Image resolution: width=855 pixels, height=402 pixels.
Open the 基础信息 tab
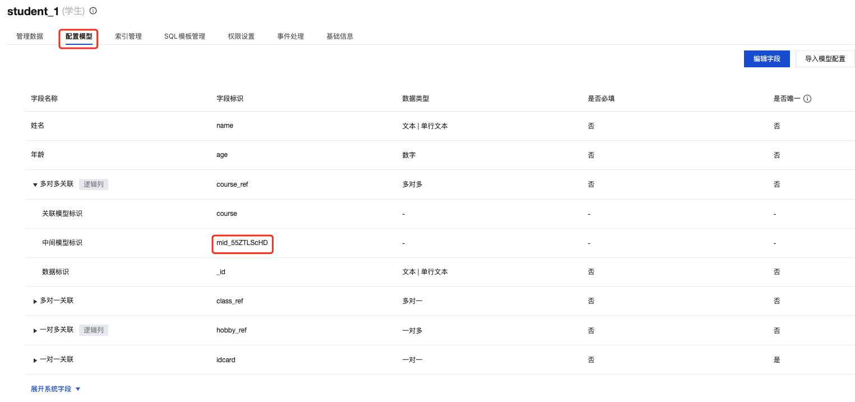point(339,36)
